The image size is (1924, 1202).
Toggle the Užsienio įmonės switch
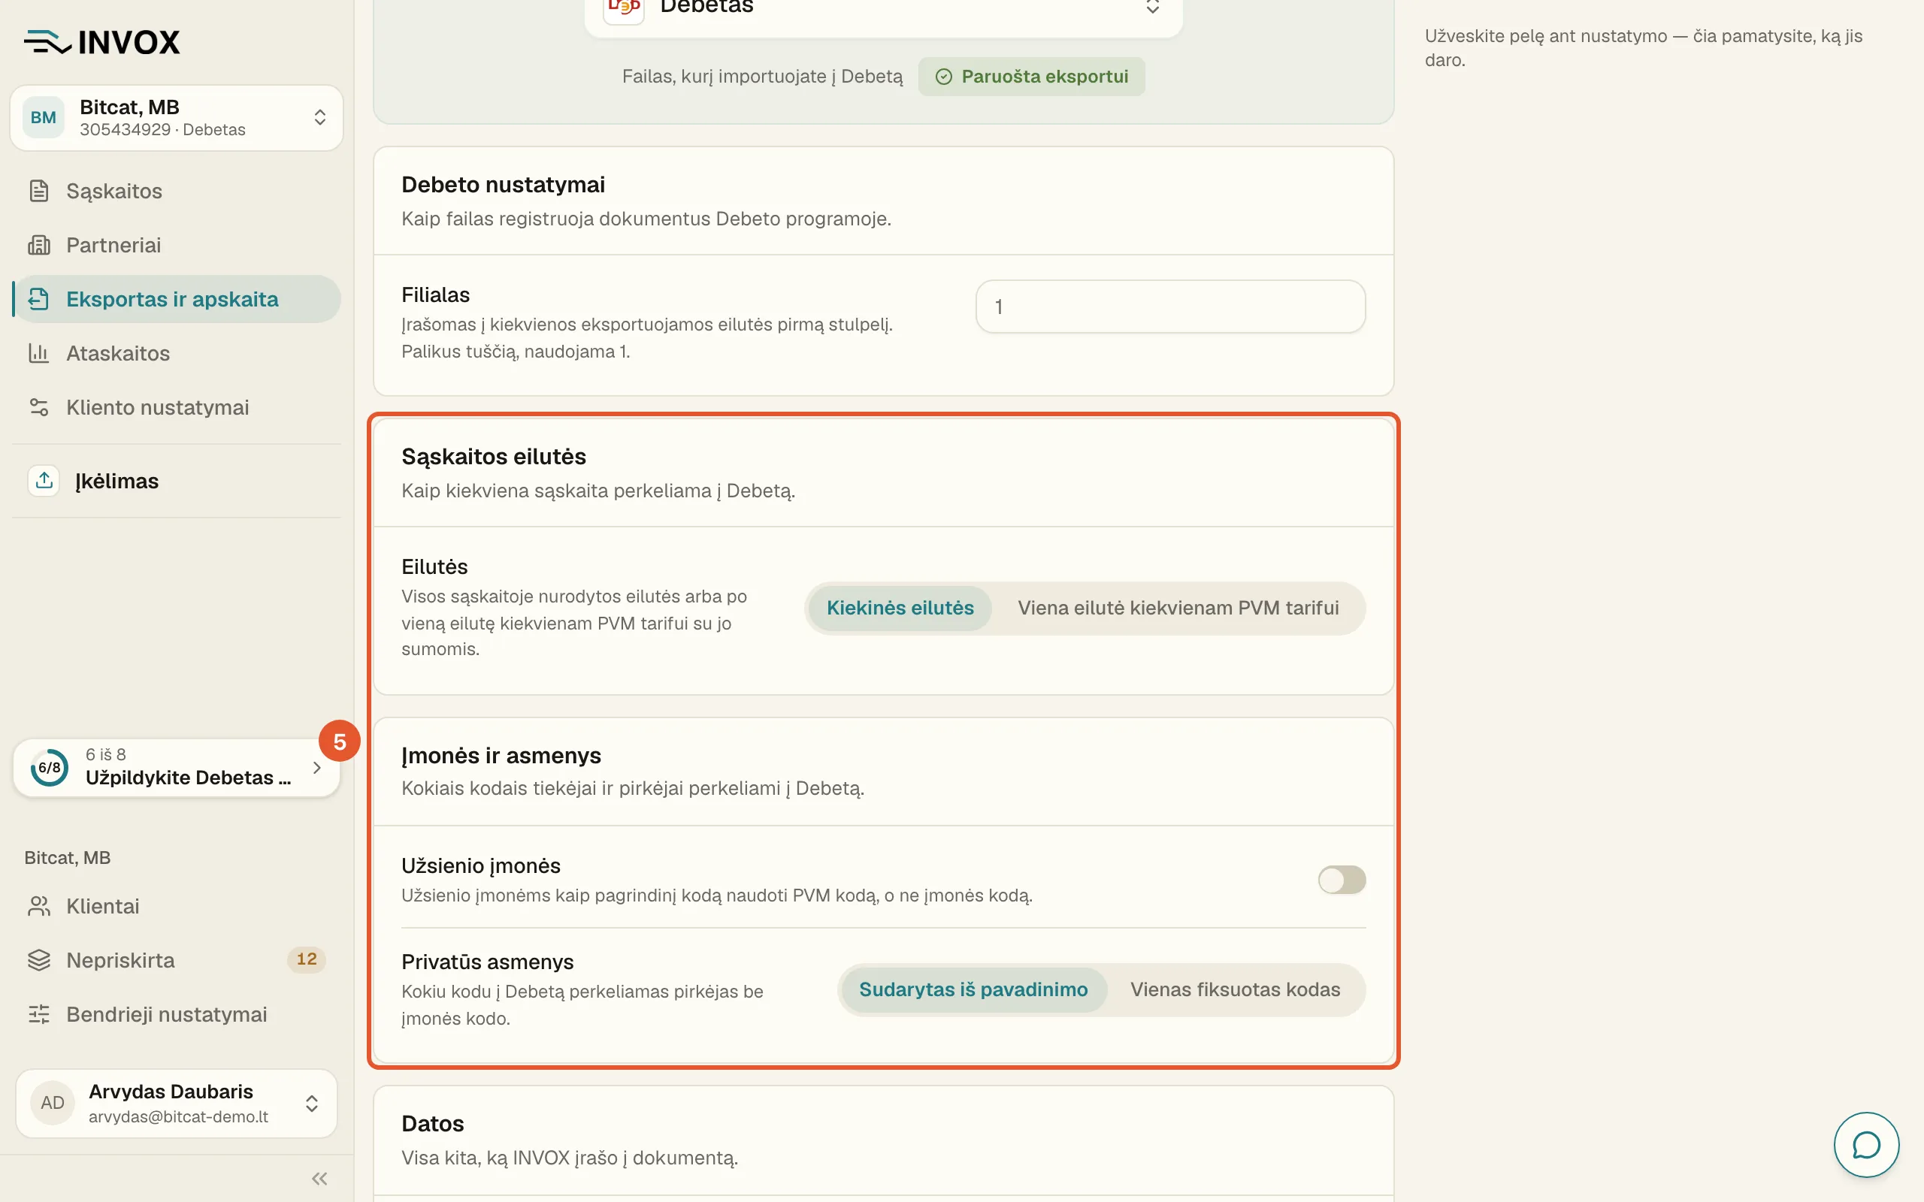click(x=1342, y=880)
